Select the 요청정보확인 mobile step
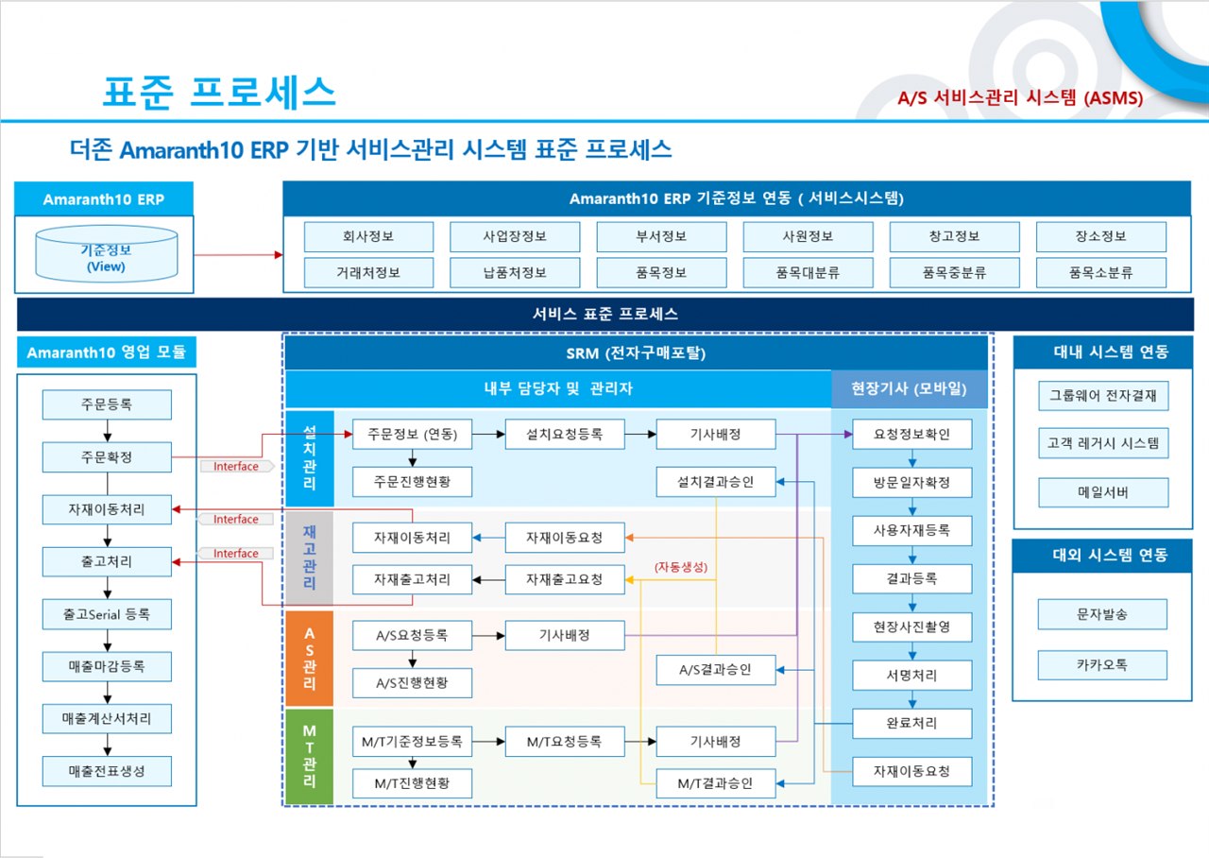1209x858 pixels. click(912, 435)
